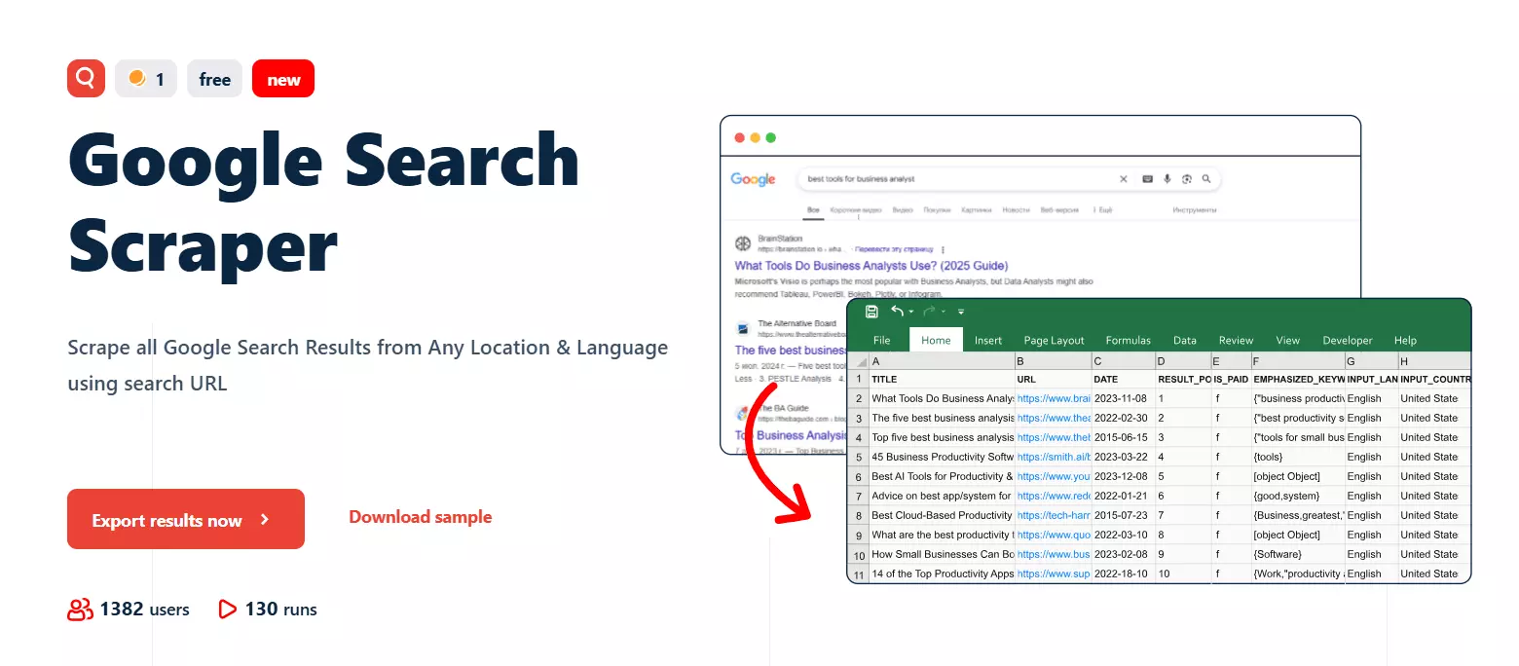Viewport: 1519px width, 666px height.
Task: Open the Formulas tab in Excel
Action: coord(1127,340)
